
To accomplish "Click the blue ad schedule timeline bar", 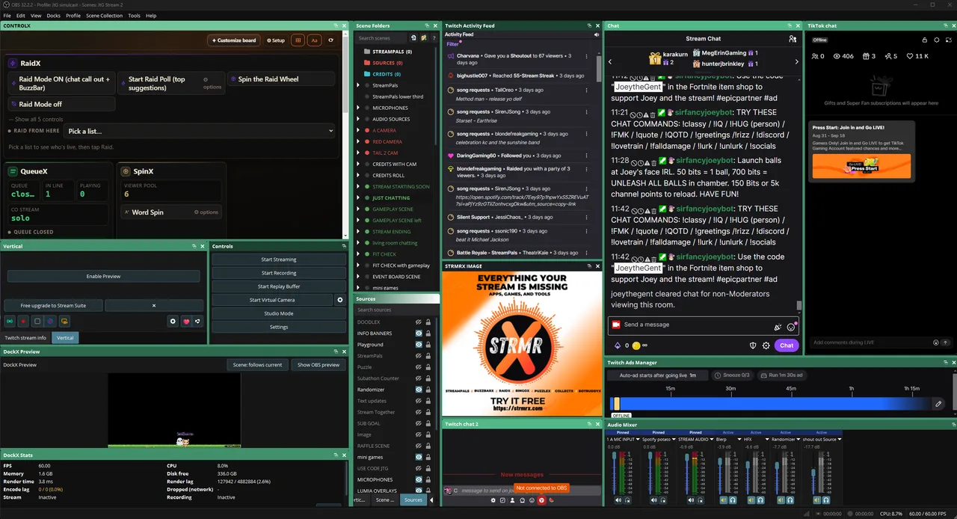I will point(772,404).
